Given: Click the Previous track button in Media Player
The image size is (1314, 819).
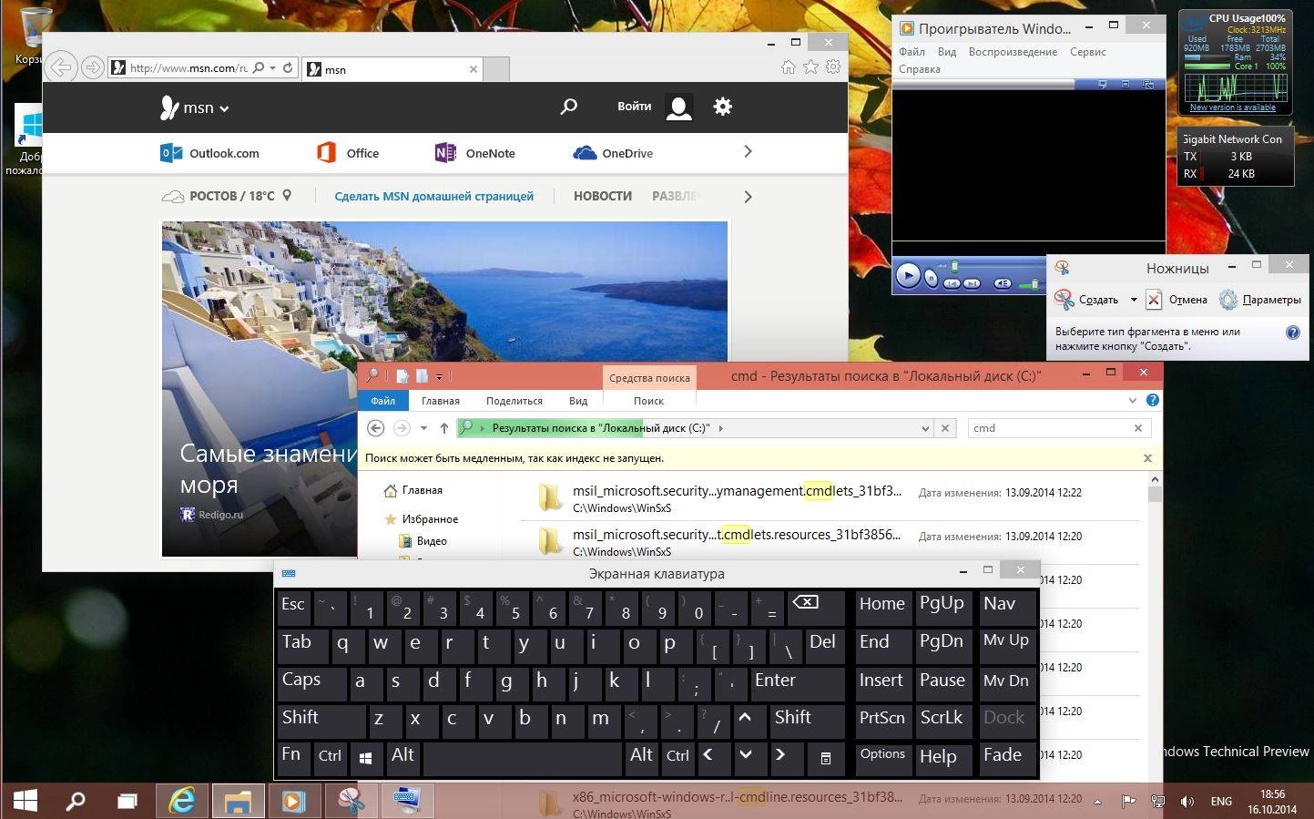Looking at the screenshot, I should (x=952, y=283).
